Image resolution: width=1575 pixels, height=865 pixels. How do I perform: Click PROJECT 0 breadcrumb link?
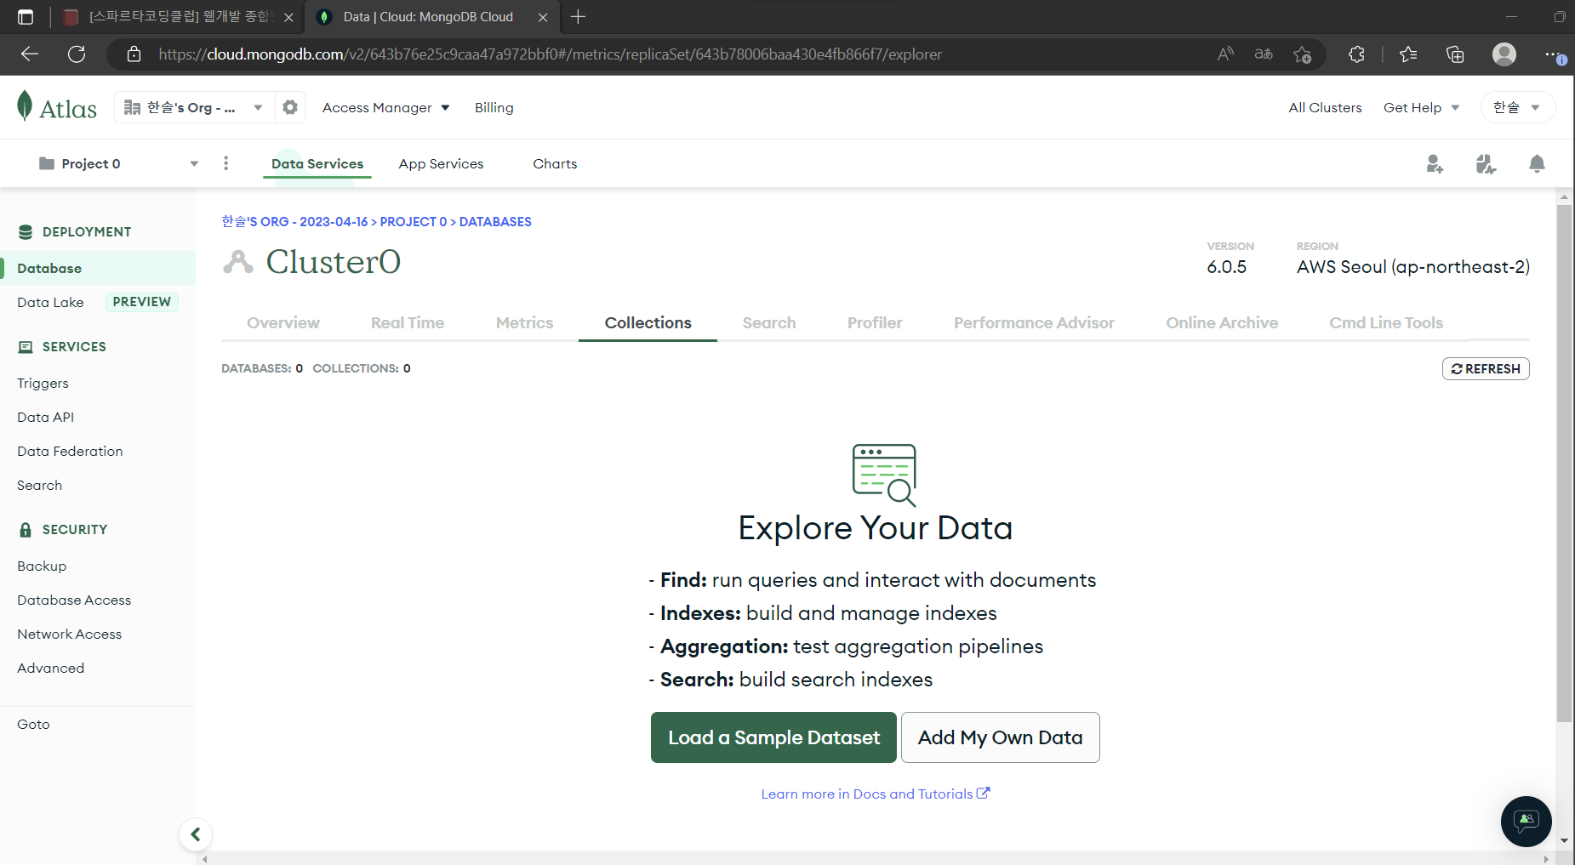[413, 221]
